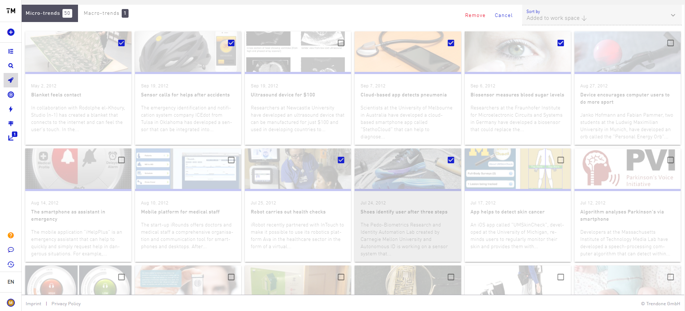Check the Device encourages computer users card
Screen dimensions: 685x311
[671, 43]
